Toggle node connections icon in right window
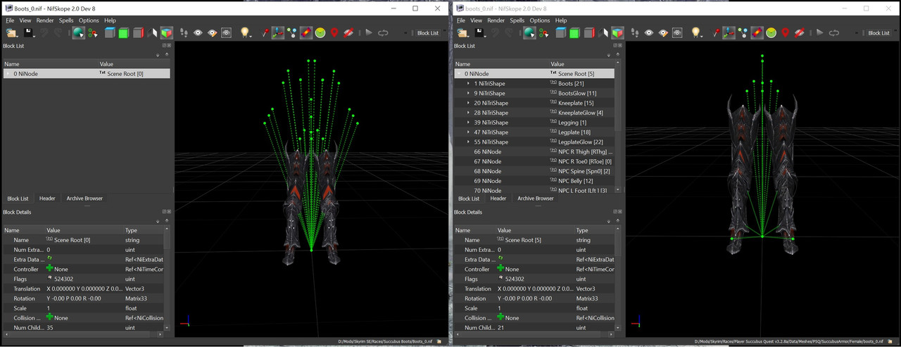The height and width of the screenshot is (347, 901). click(x=743, y=32)
